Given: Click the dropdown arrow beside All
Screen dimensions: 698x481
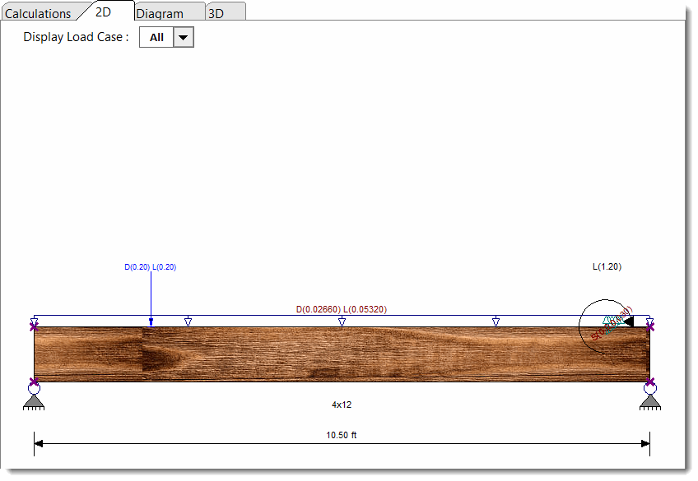Looking at the screenshot, I should coord(183,37).
